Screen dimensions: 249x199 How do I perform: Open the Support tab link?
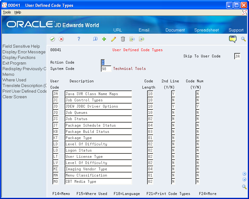point(236,30)
